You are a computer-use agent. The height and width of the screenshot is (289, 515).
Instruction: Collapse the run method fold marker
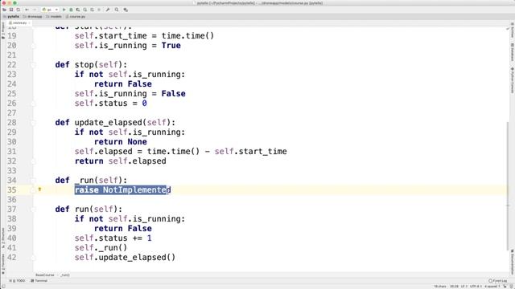coord(33,209)
